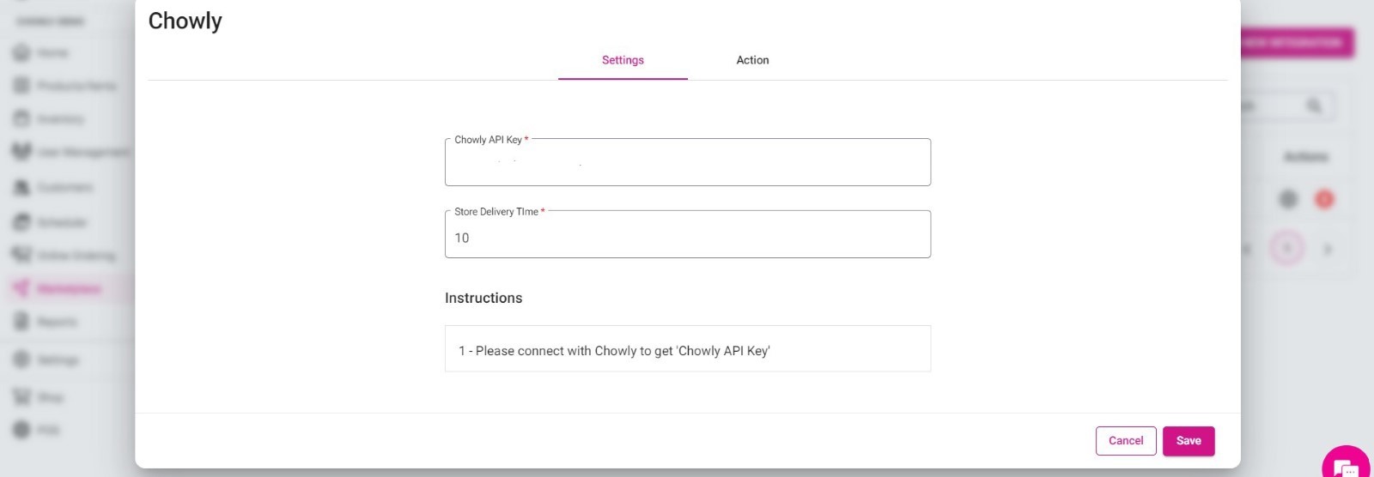Switch to the Settings tab
The width and height of the screenshot is (1374, 477).
click(x=623, y=60)
